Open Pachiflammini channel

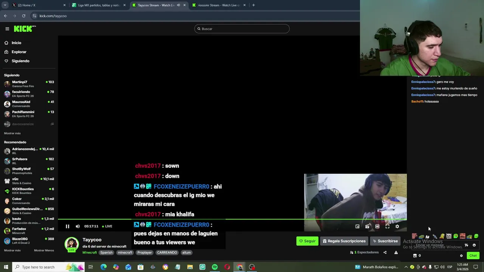tap(29, 114)
